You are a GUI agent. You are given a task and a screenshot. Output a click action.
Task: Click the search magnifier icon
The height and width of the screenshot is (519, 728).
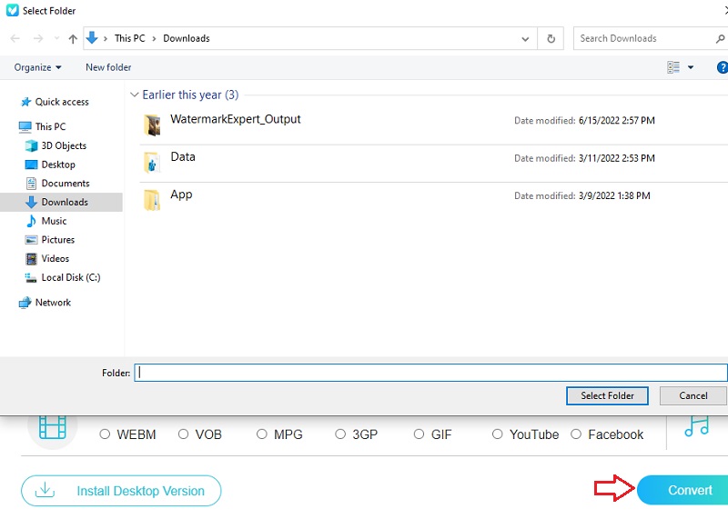pyautogui.click(x=720, y=39)
